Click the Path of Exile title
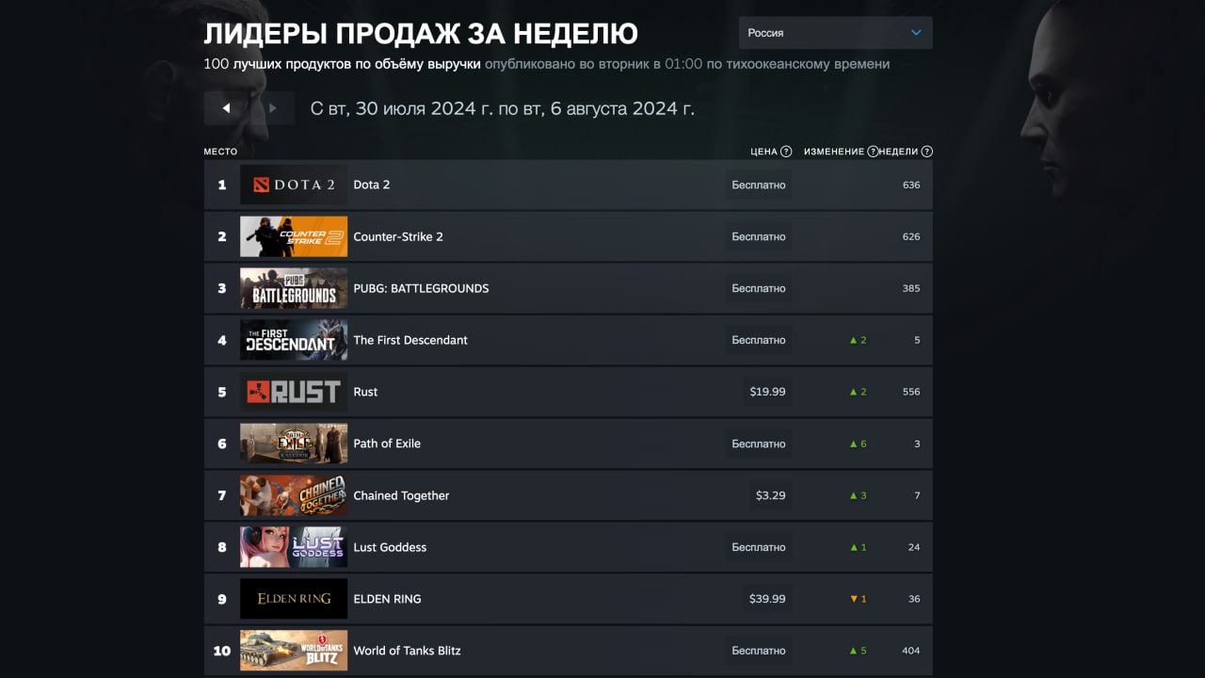This screenshot has height=678, width=1205. tap(387, 444)
